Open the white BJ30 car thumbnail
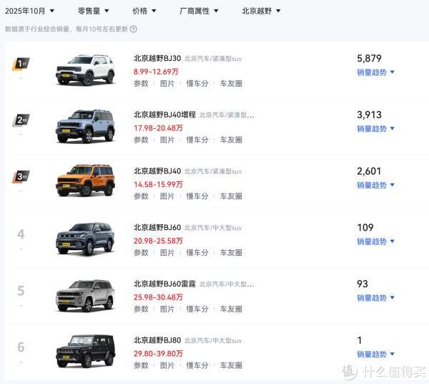Screen dimensions: 429x384 click(85, 69)
